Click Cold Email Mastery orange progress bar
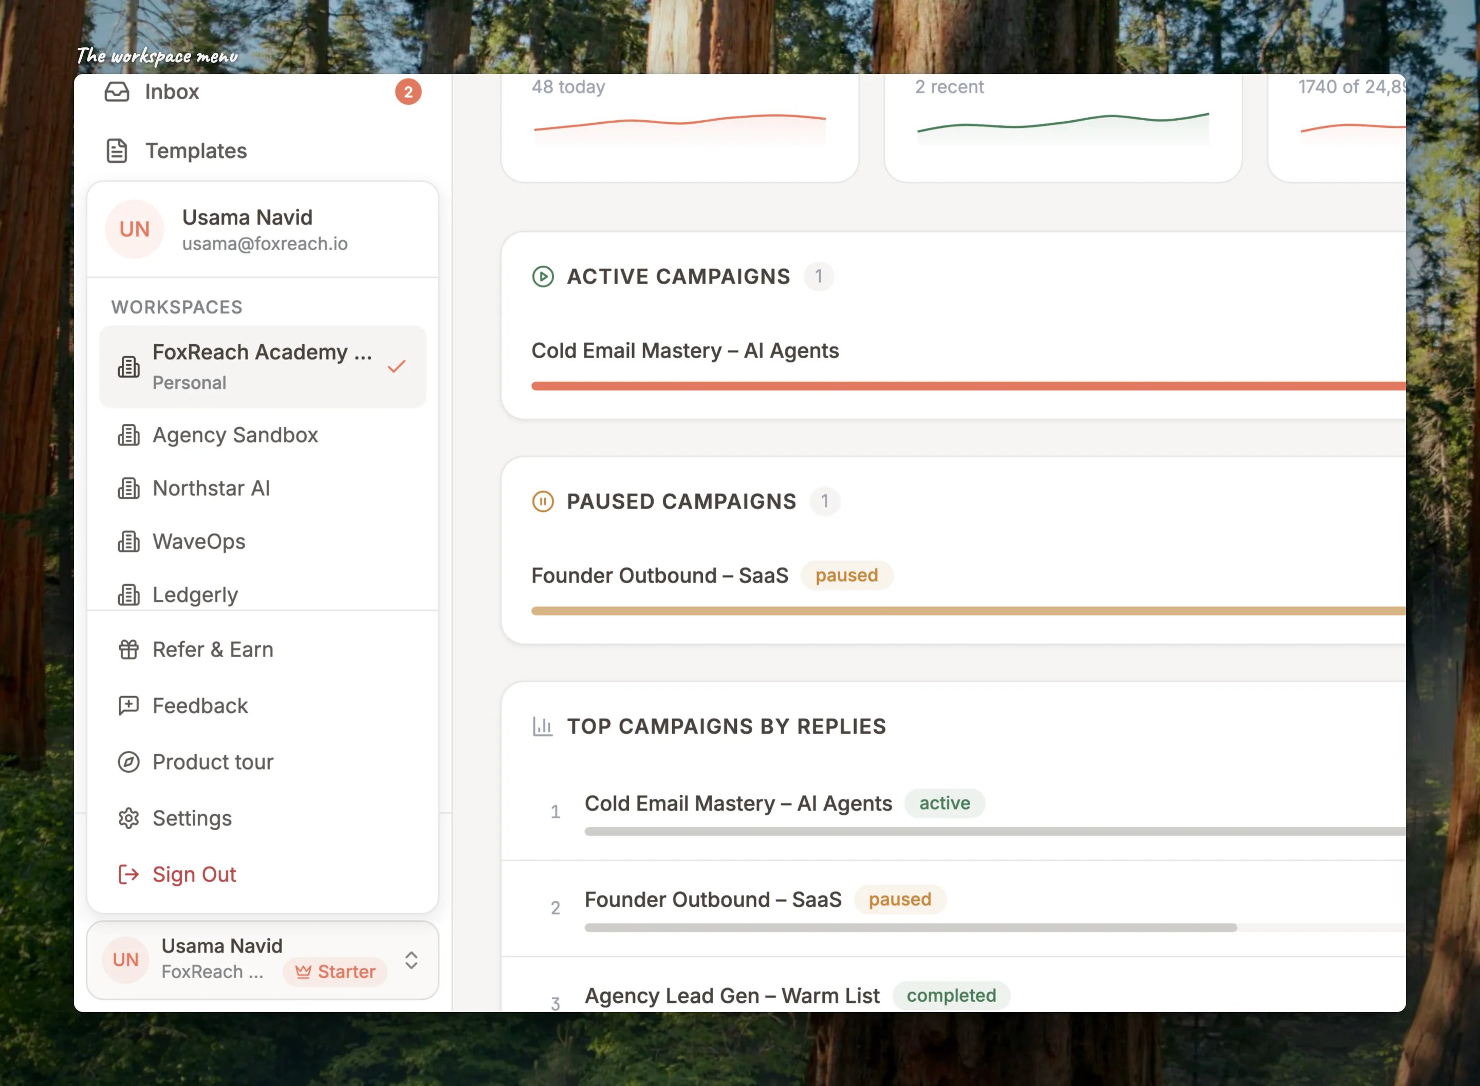 tap(969, 386)
